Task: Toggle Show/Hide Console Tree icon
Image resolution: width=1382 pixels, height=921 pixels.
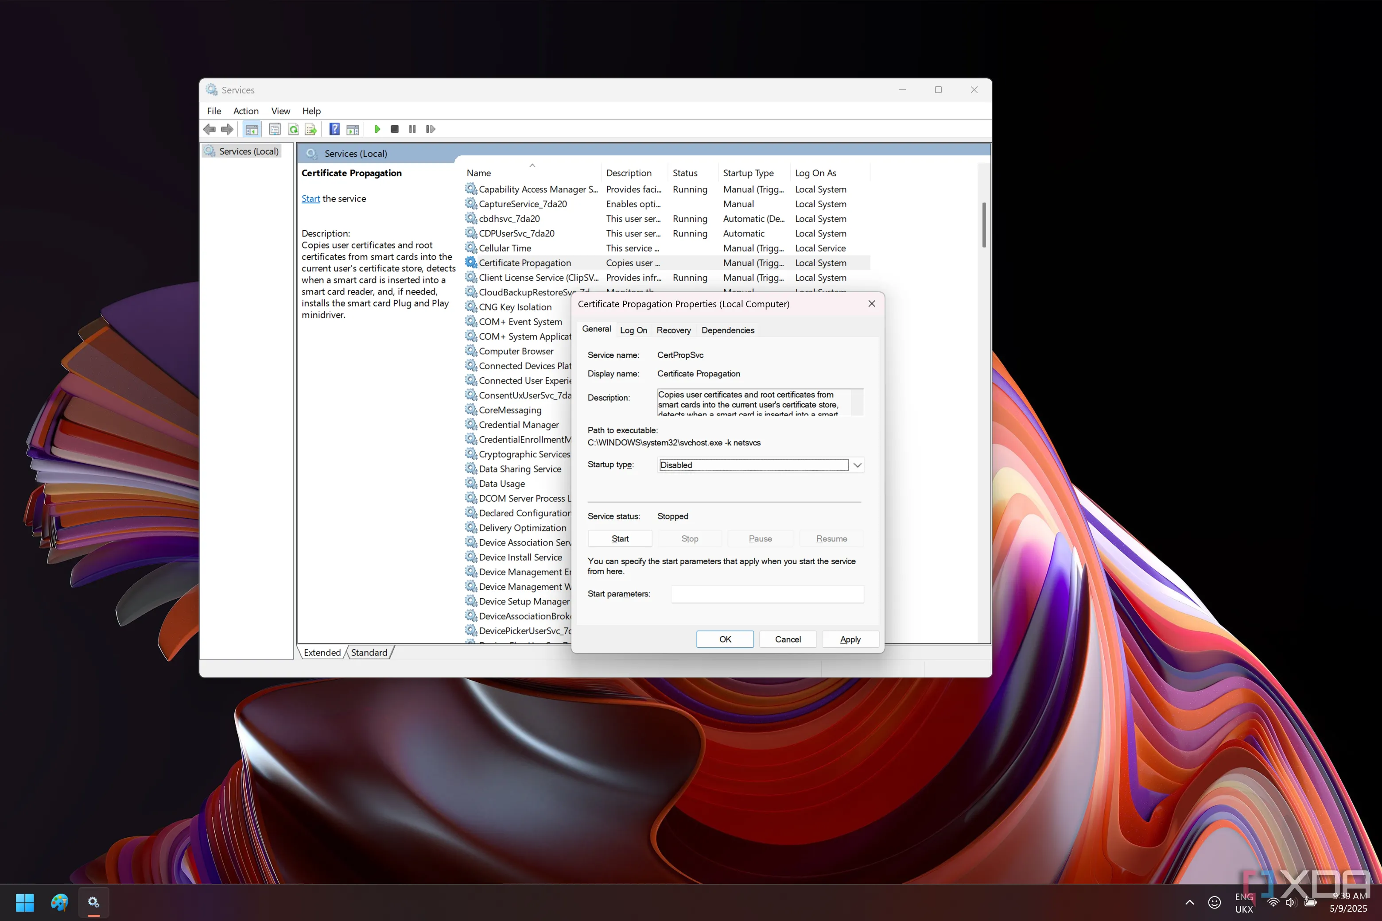Action: pos(252,129)
